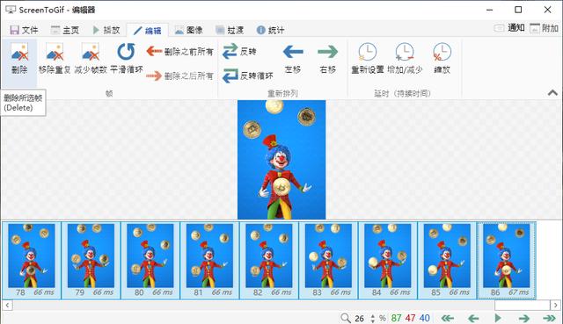This screenshot has width=563, height=324.
Task: Open the Home (主页) tab
Action: point(64,30)
